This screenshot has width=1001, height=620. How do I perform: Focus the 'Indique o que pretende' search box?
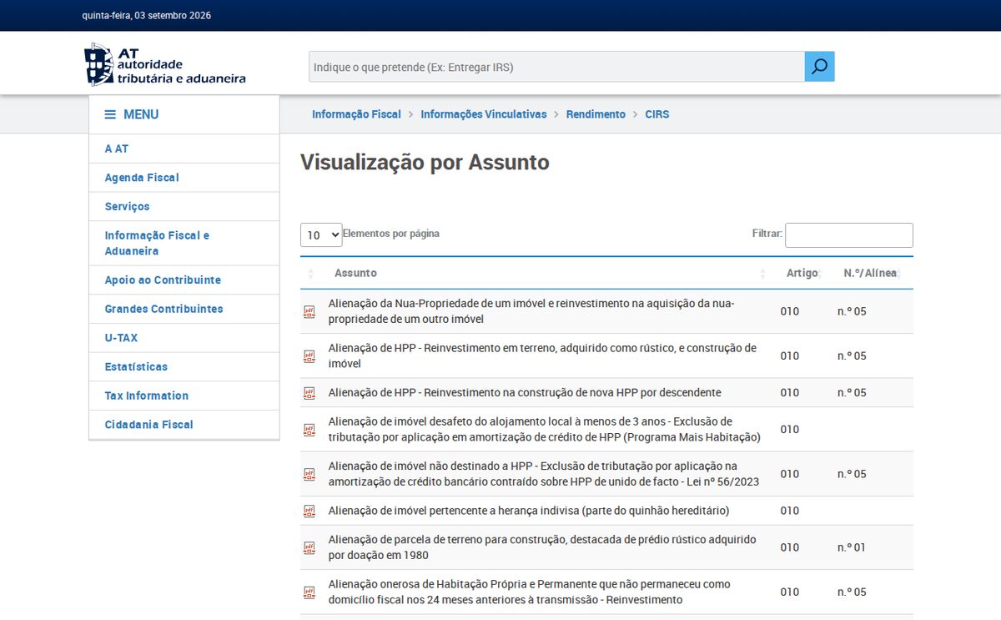click(x=556, y=67)
